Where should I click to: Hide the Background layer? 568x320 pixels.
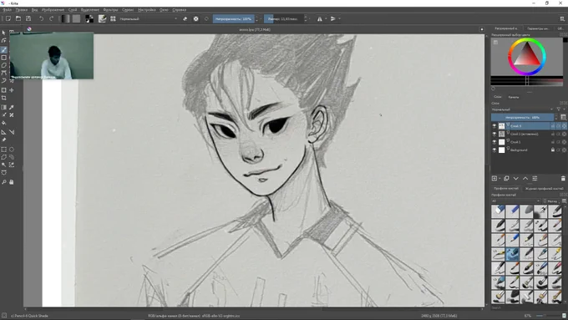[x=494, y=150]
